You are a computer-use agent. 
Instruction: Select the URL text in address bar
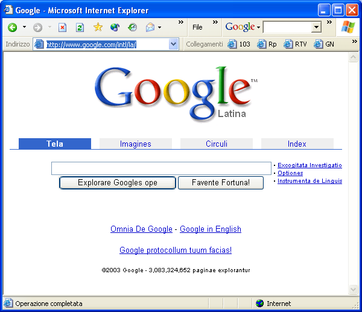click(x=92, y=44)
